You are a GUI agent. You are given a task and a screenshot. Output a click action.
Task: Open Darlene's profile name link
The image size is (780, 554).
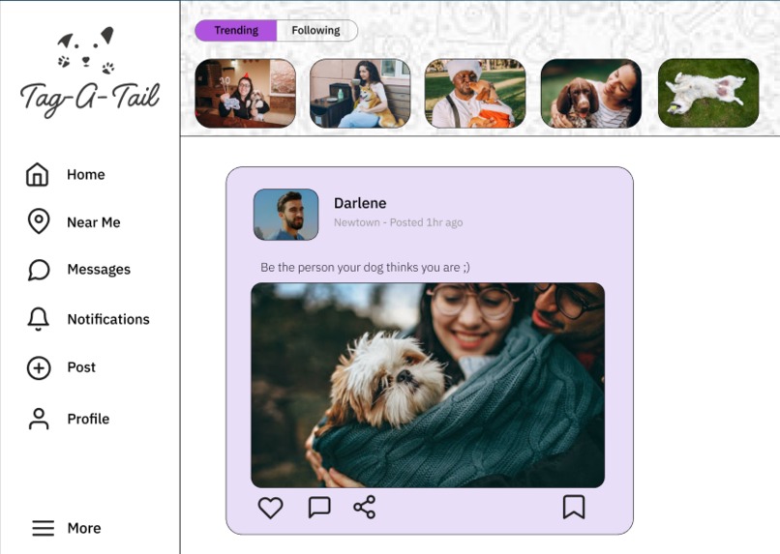click(360, 203)
